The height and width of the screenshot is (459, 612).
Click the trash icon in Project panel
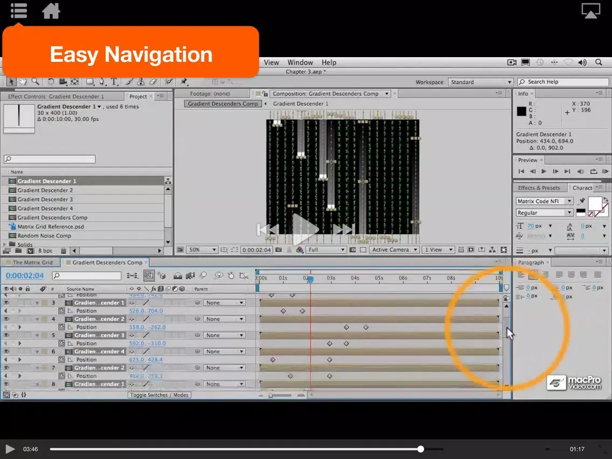(64, 251)
